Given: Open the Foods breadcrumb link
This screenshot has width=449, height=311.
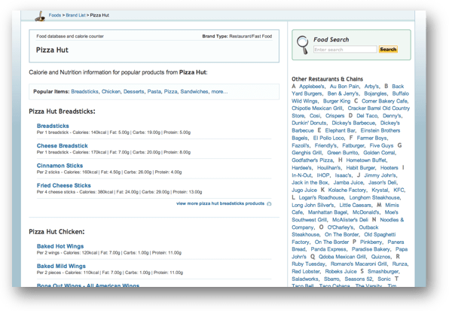Looking at the screenshot, I should (x=55, y=15).
